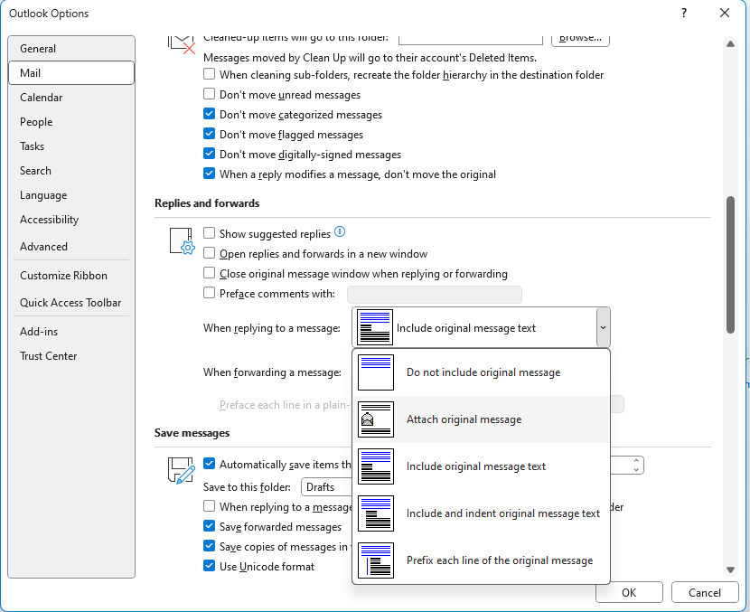Open Trust Center settings
Image resolution: width=750 pixels, height=612 pixels.
(x=71, y=356)
